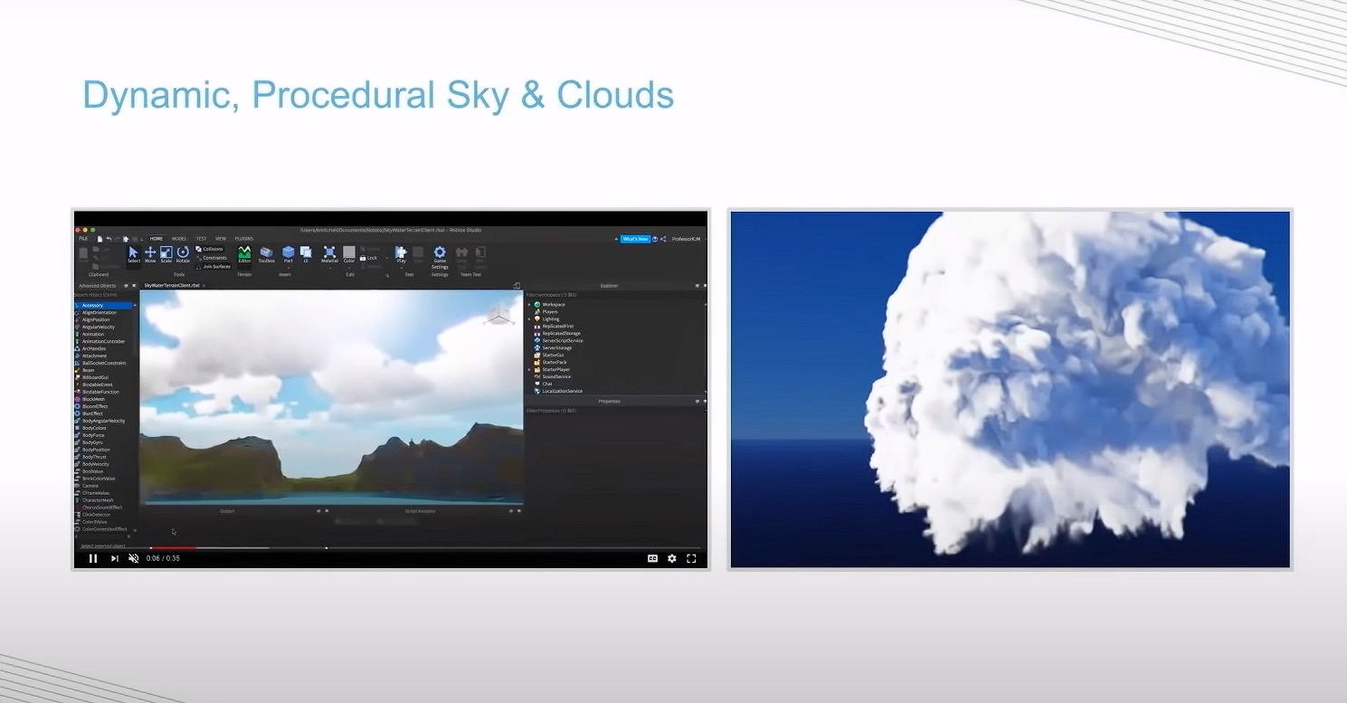The image size is (1347, 703).
Task: Open the Material manager
Action: click(x=329, y=254)
